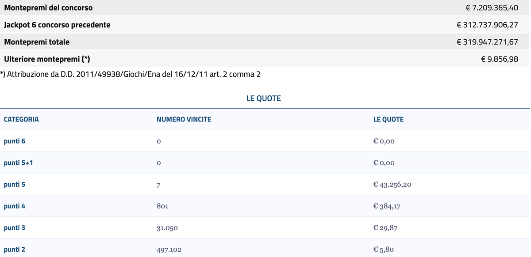Click the footnote about D.D. 2011/49938 attribution

[x=131, y=74]
